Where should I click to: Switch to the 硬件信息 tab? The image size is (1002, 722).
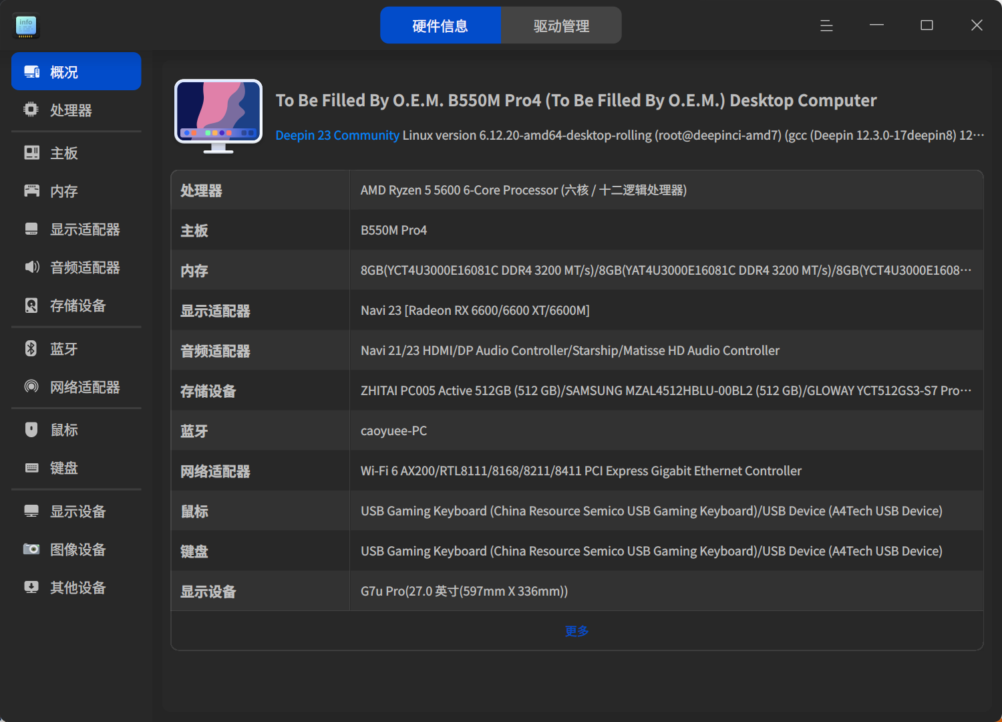pyautogui.click(x=440, y=25)
